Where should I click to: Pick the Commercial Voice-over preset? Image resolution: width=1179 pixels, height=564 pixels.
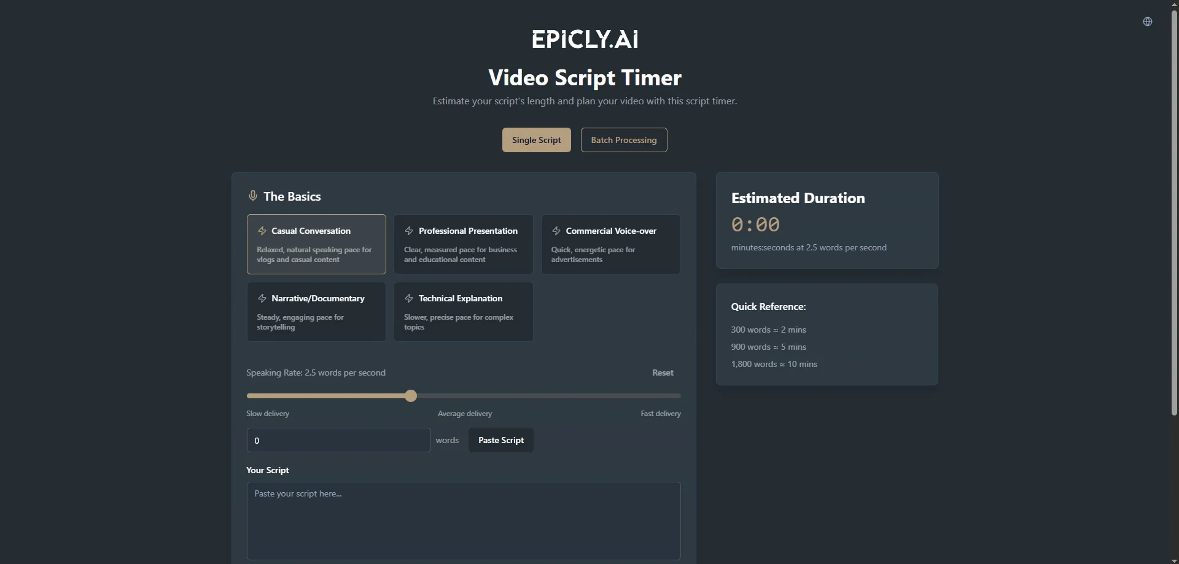pyautogui.click(x=611, y=244)
